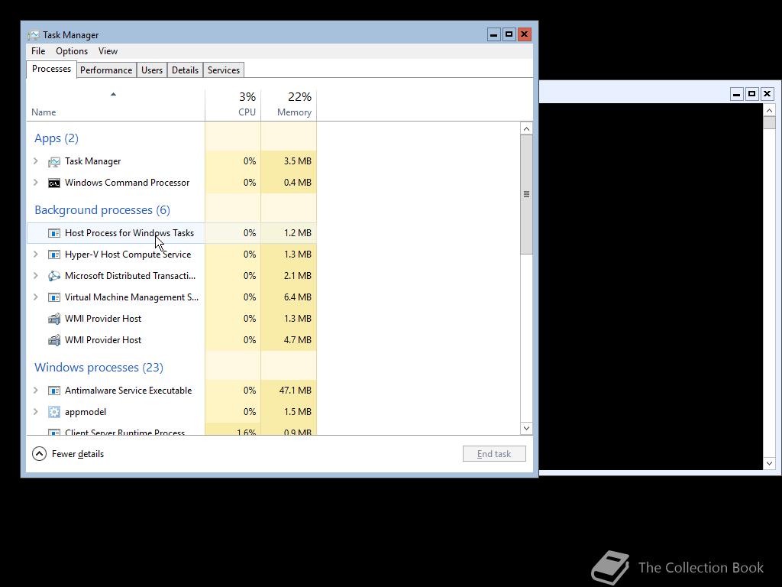Close the Task Manager window
The image size is (782, 587).
(x=524, y=34)
